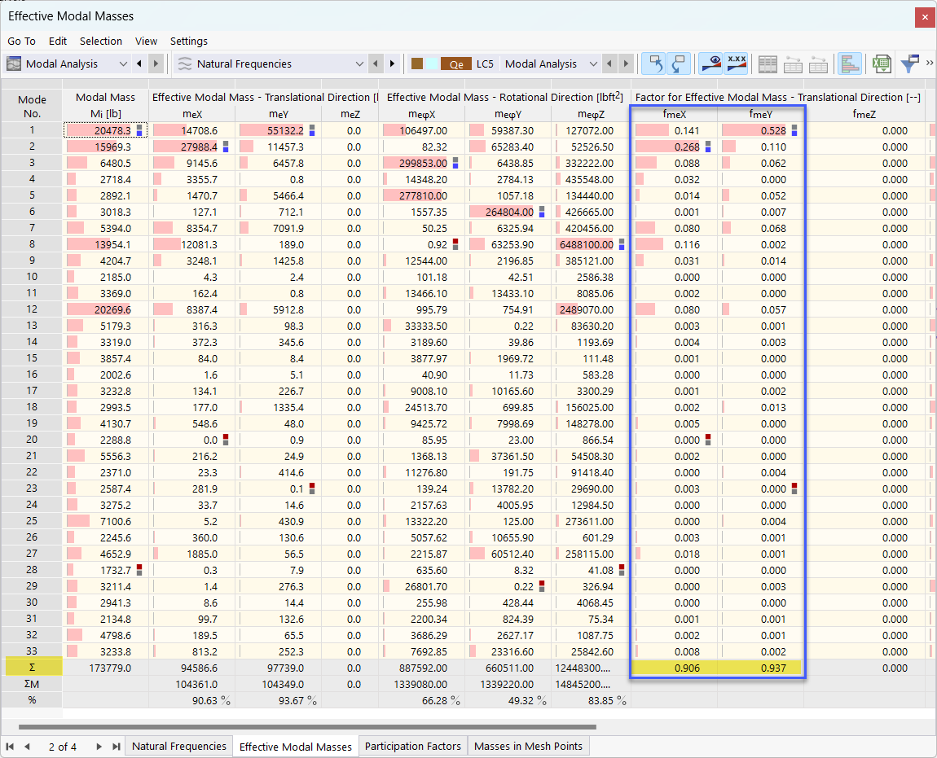Open the View menu

coord(146,42)
